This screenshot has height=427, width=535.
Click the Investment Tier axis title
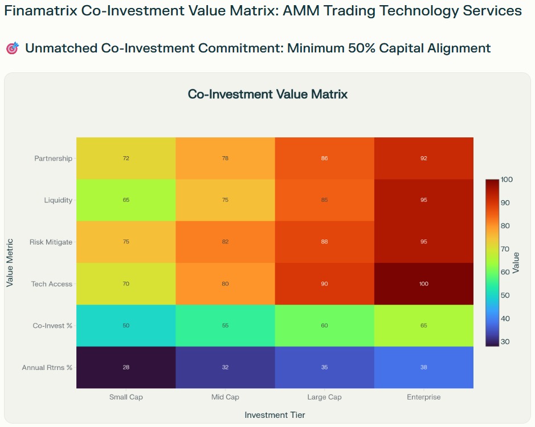tap(275, 414)
